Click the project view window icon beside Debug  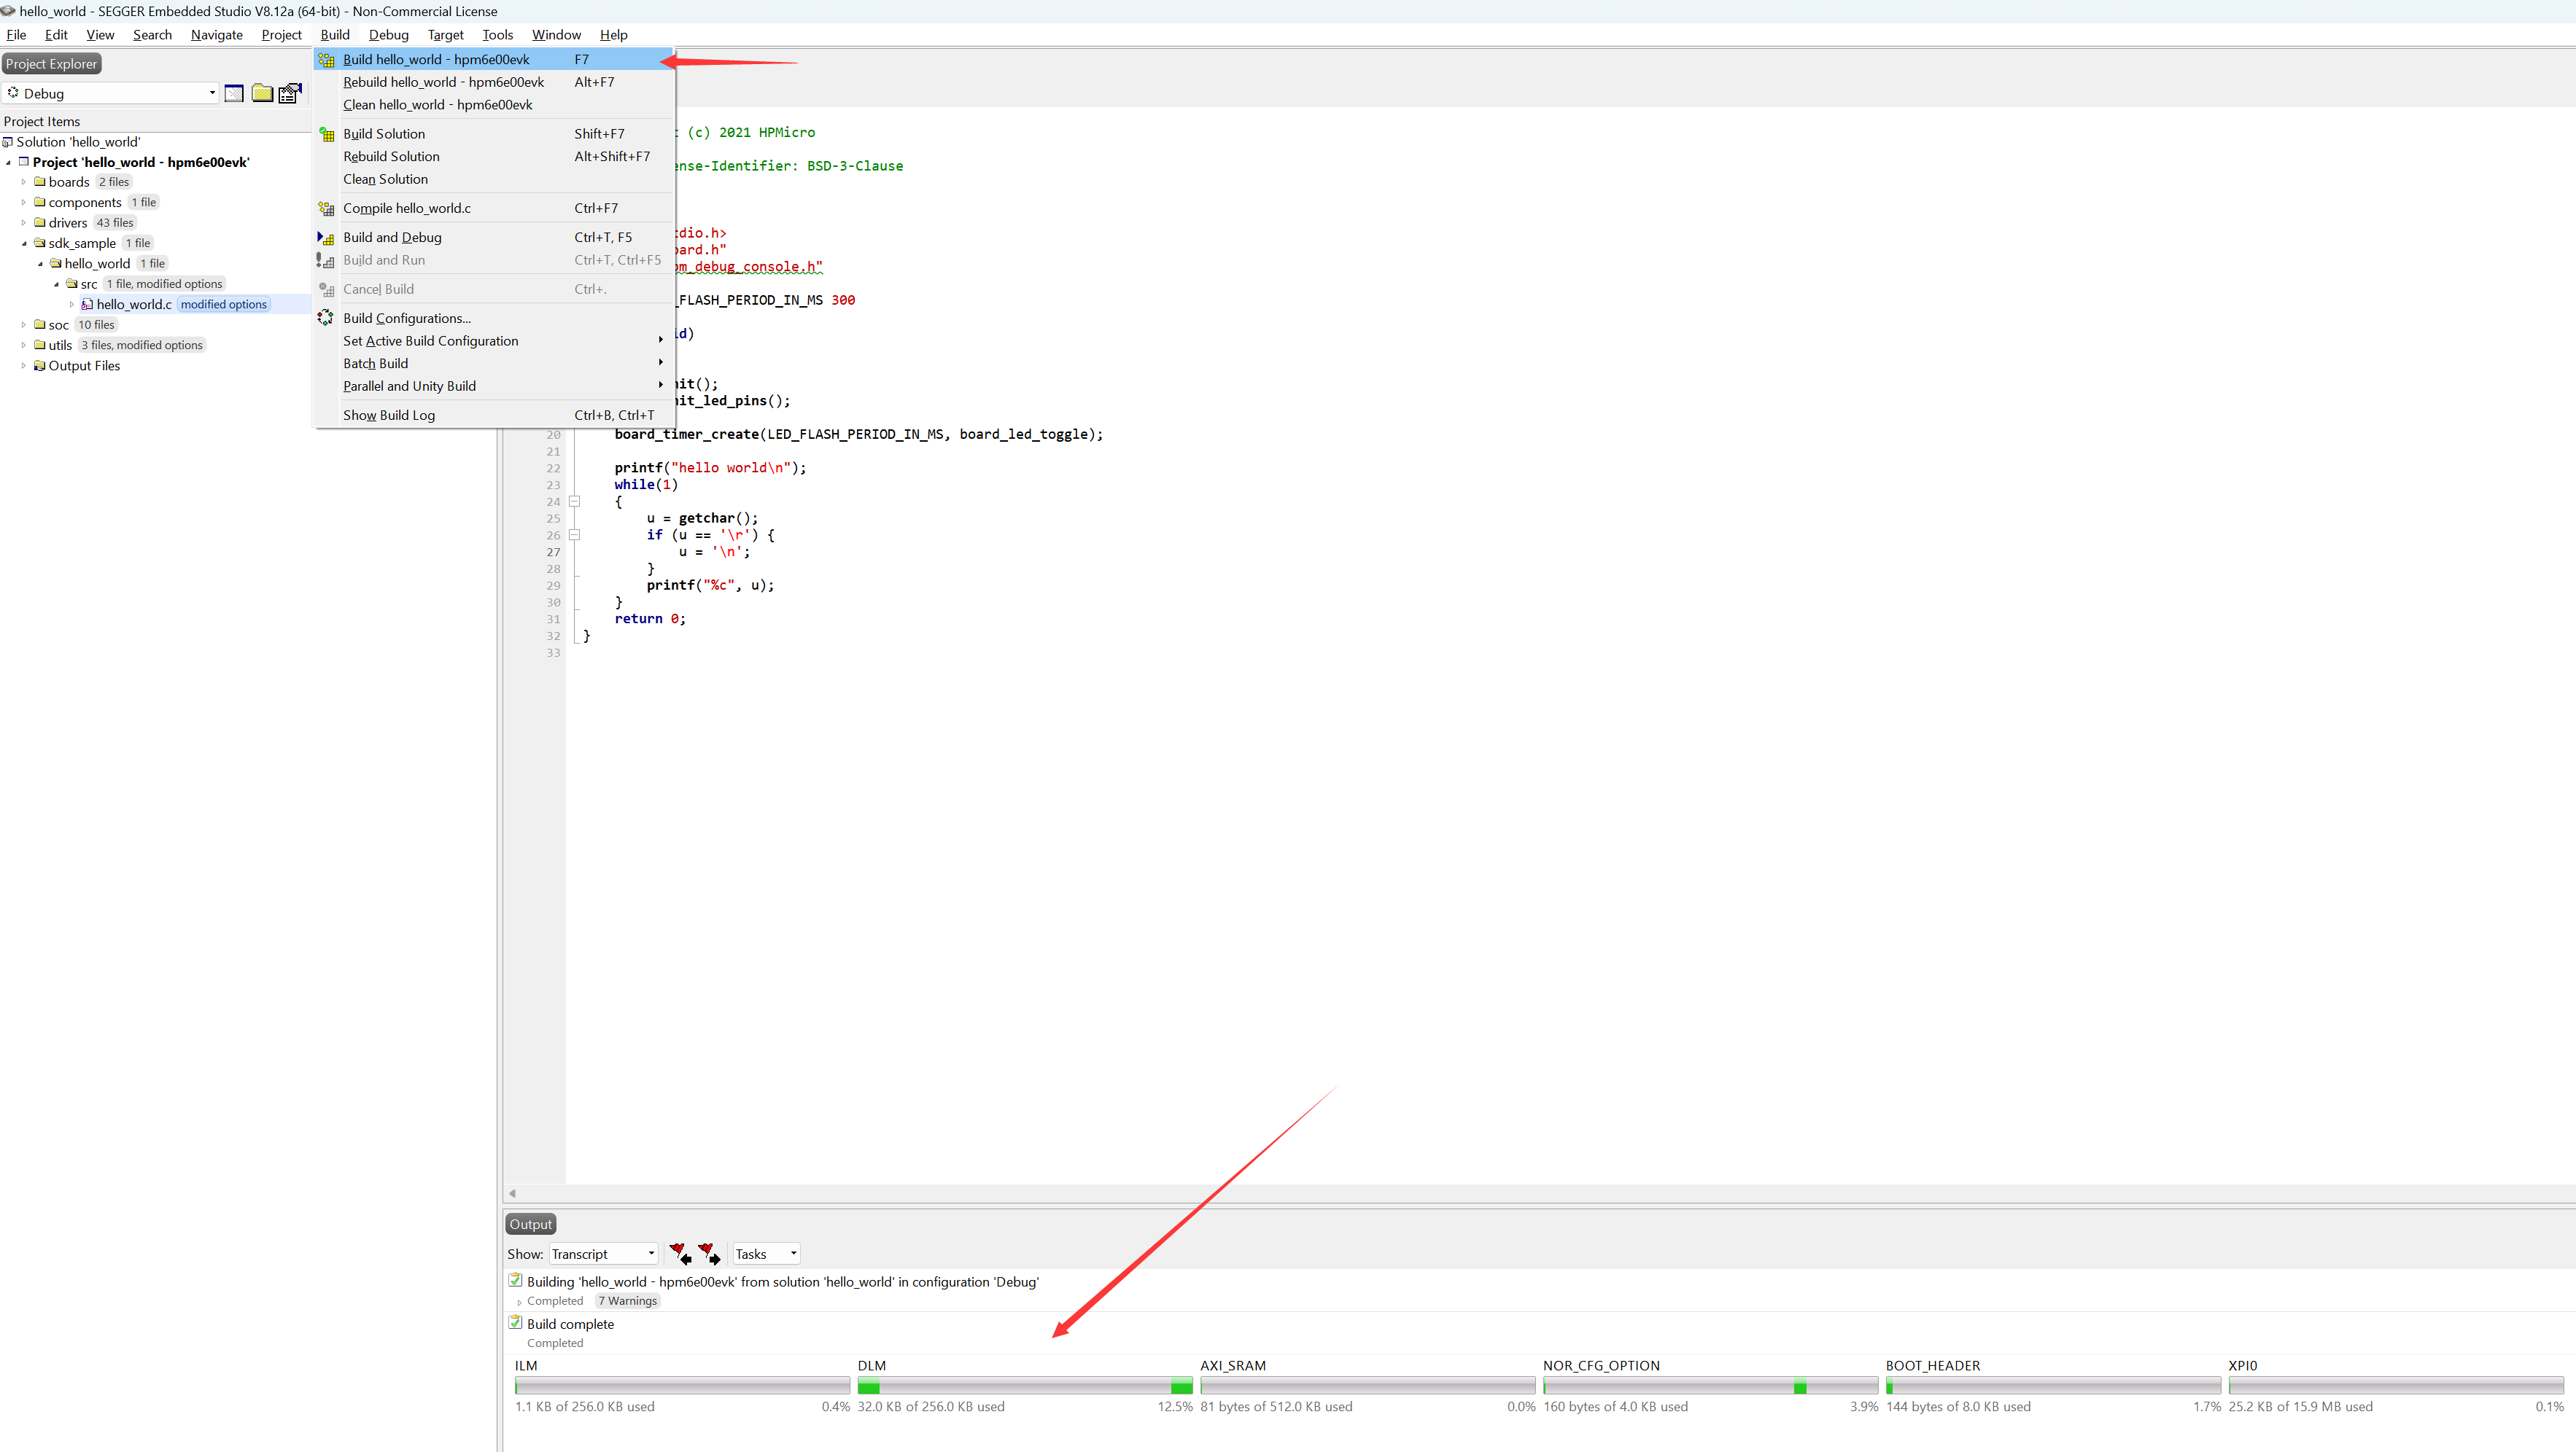[x=234, y=93]
